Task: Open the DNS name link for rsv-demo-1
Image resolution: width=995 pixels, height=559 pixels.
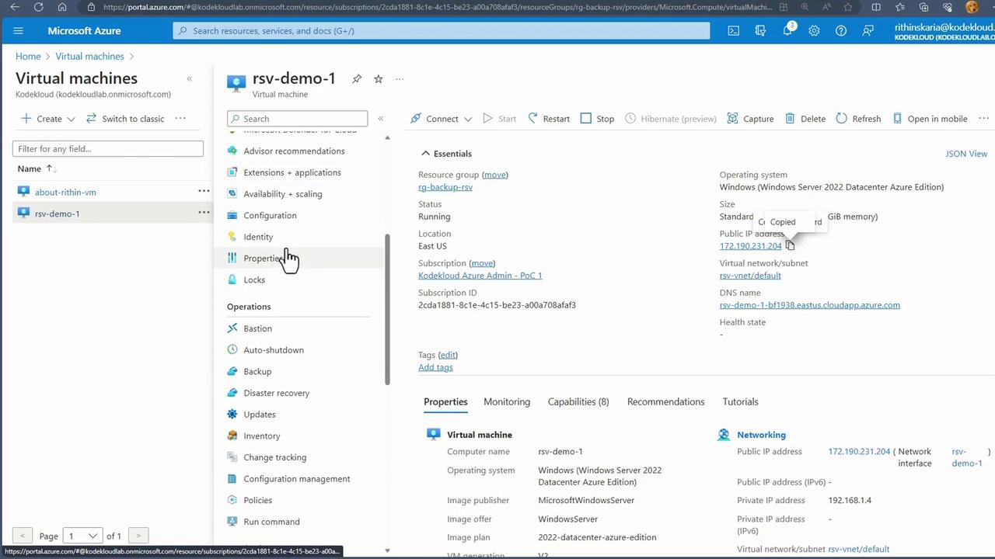Action: (809, 305)
